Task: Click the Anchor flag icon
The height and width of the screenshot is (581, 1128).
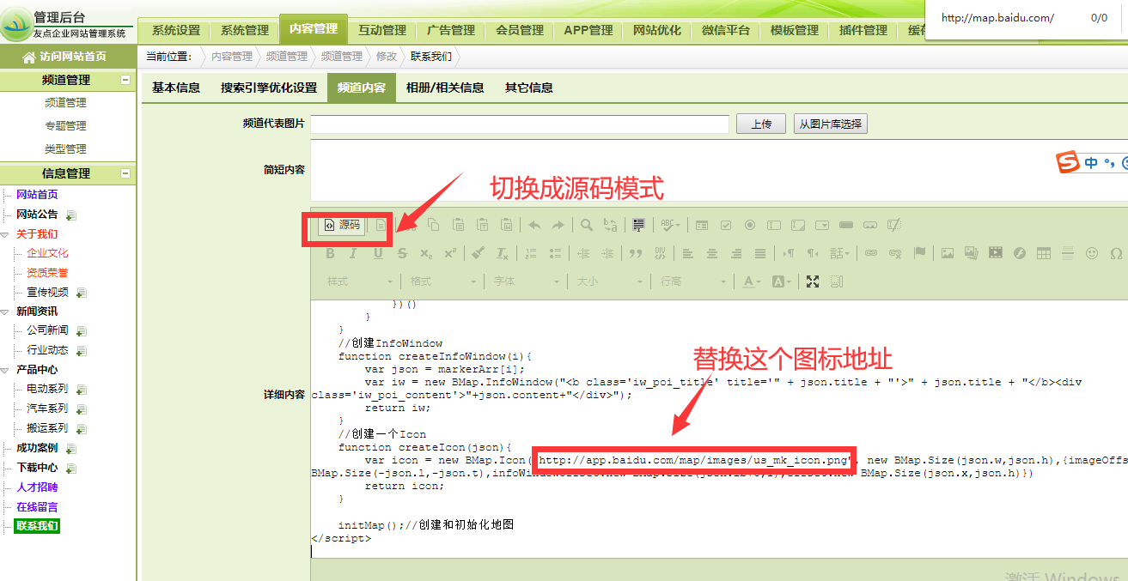Action: click(919, 253)
